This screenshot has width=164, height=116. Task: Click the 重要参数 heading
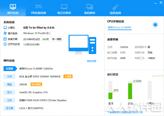coord(113,39)
